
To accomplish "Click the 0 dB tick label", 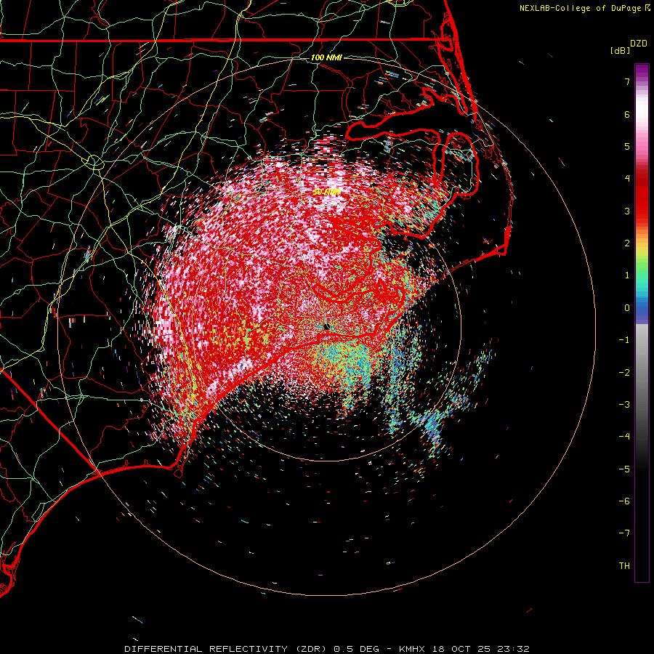I will click(627, 308).
